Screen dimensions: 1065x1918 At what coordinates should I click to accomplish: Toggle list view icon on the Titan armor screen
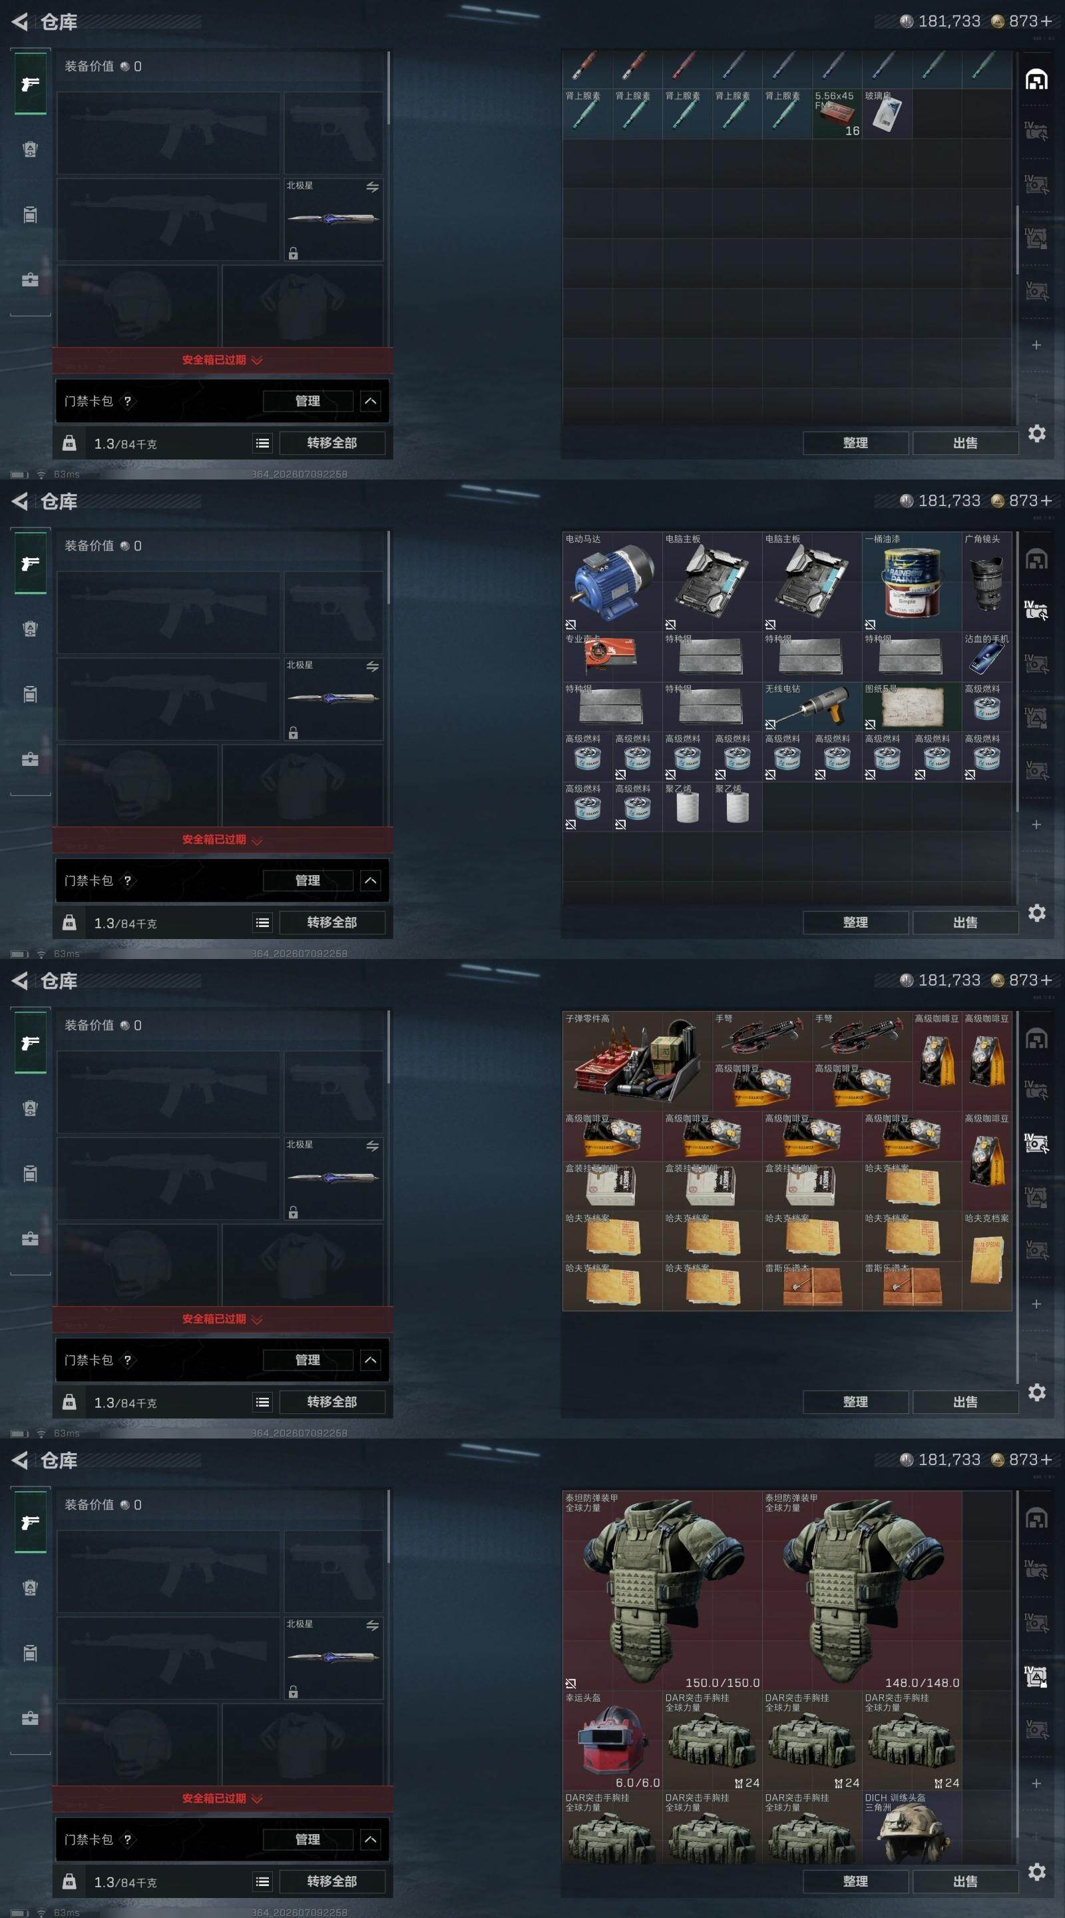(x=263, y=1881)
